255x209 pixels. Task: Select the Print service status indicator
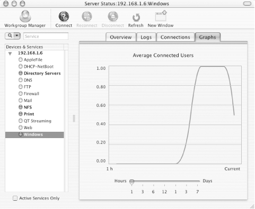click(21, 114)
